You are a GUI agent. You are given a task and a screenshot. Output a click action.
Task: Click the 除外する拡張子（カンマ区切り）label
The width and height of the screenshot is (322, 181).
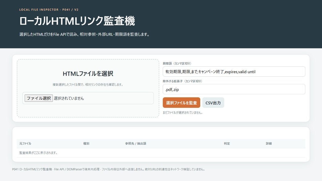182,81
